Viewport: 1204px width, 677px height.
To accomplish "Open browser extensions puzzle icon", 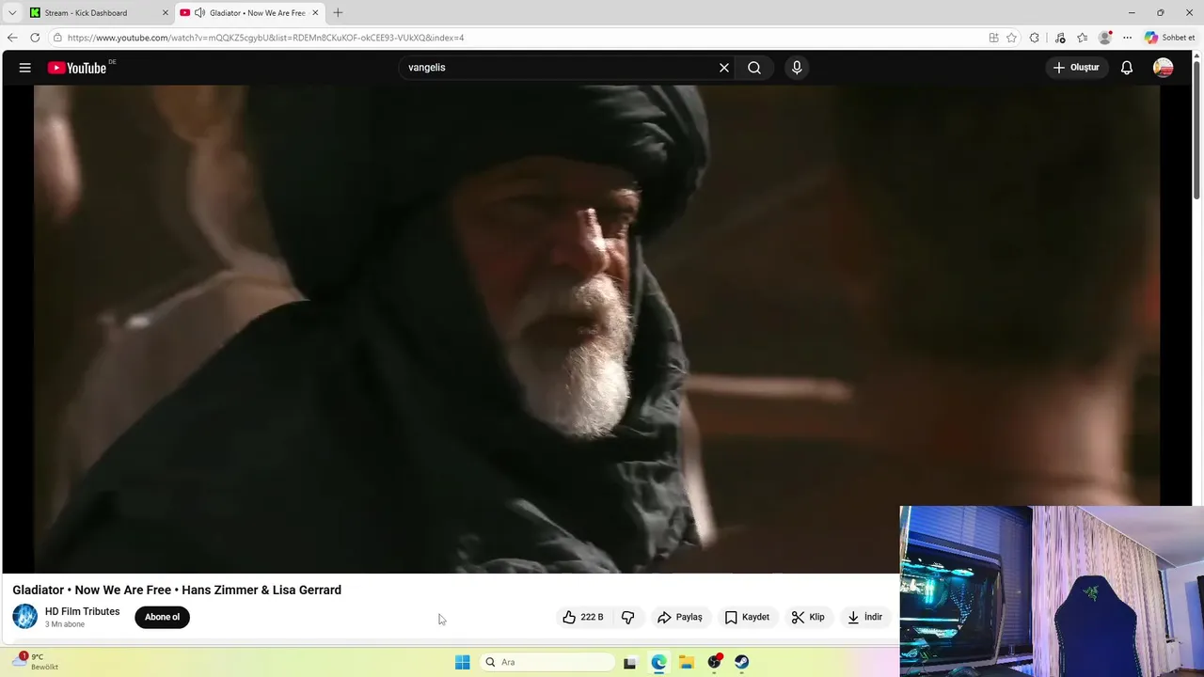I will (1035, 38).
